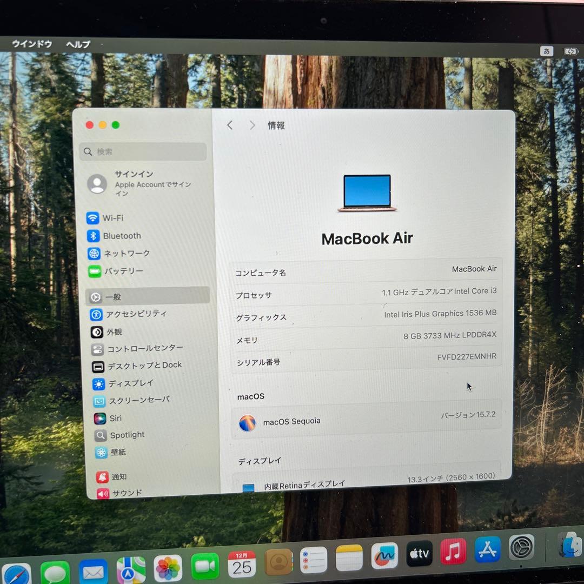Viewport: 584px width, 584px height.
Task: Select 一般 in the sidebar
Action: coord(148,296)
